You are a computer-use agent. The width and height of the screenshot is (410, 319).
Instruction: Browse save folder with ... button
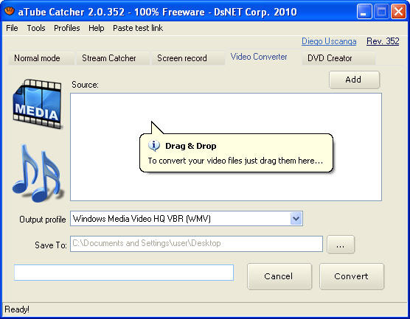(x=341, y=245)
